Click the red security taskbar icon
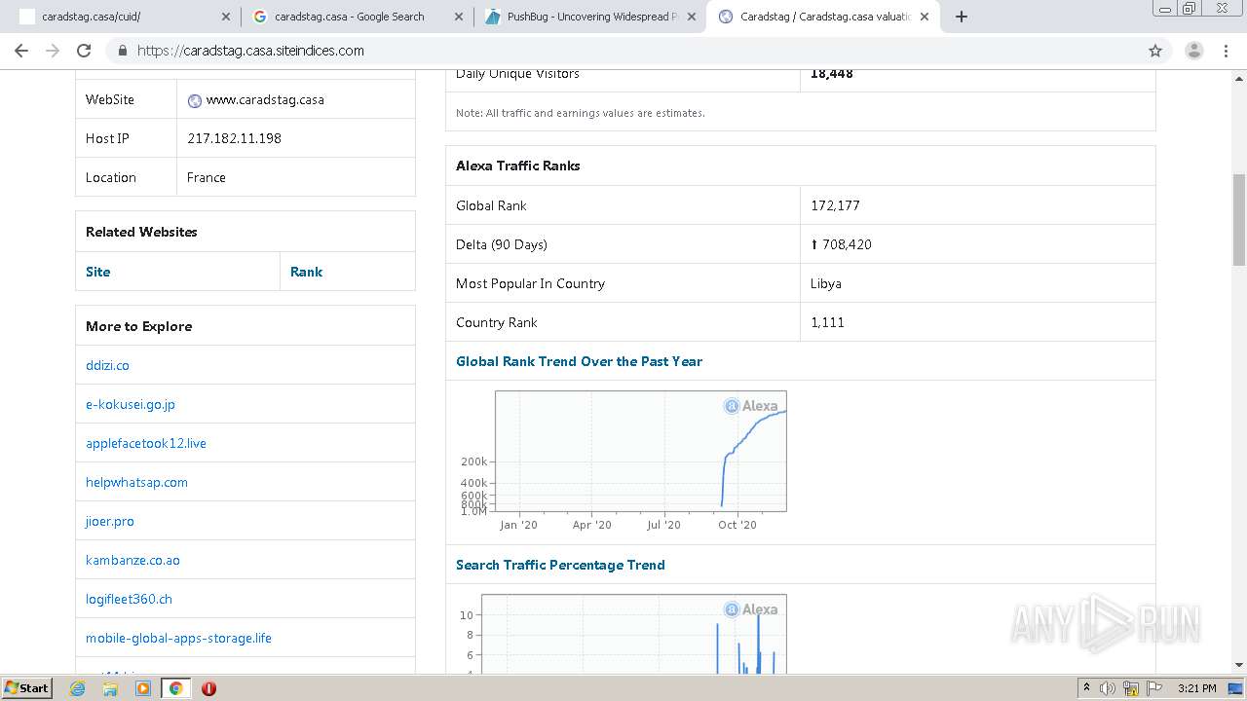 208,688
